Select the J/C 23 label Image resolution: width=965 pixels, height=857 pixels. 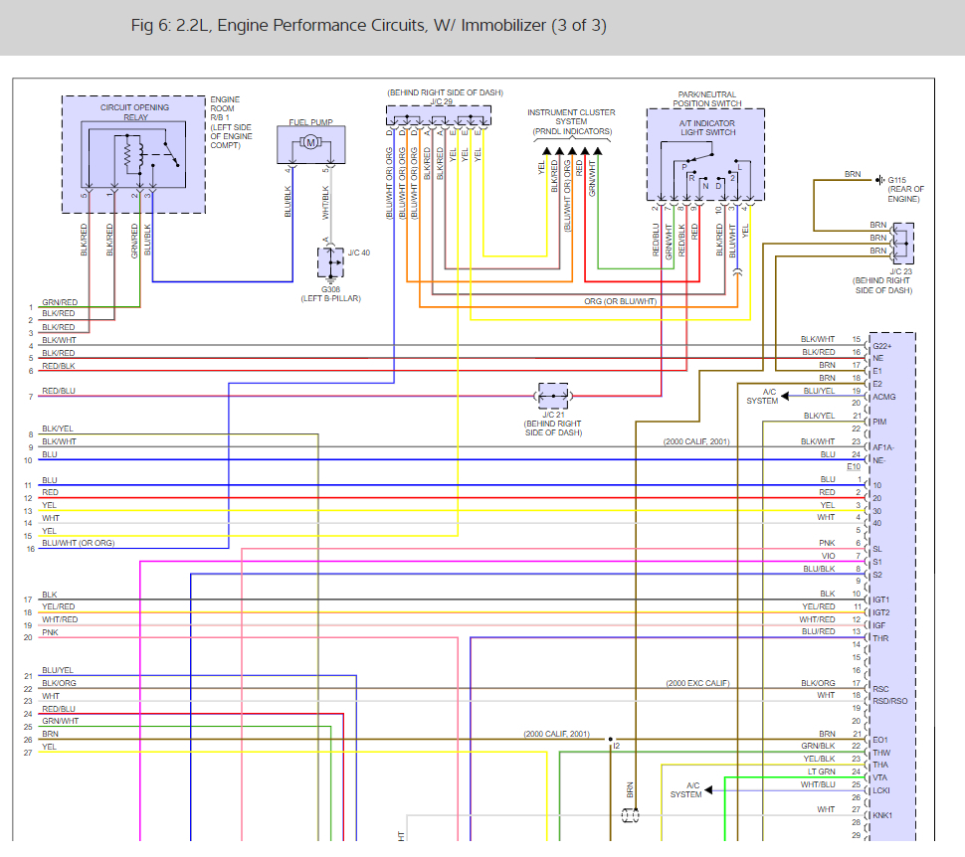[901, 271]
